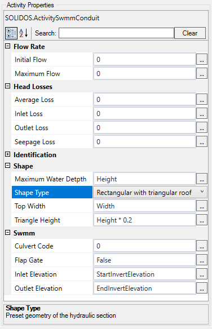Image resolution: width=212 pixels, height=329 pixels.
Task: Select the Seepage Loss property label
Action: click(x=35, y=142)
